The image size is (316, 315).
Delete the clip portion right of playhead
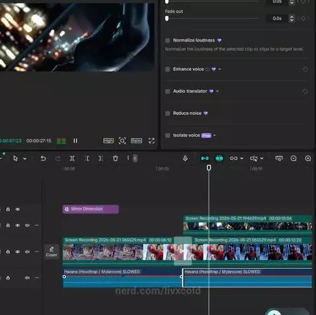tap(100, 158)
